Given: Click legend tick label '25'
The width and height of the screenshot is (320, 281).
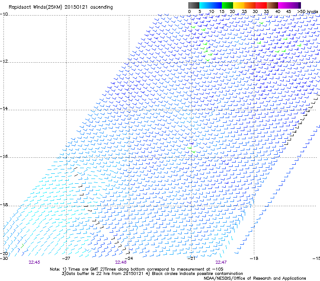Looking at the screenshot, I should (244, 11).
